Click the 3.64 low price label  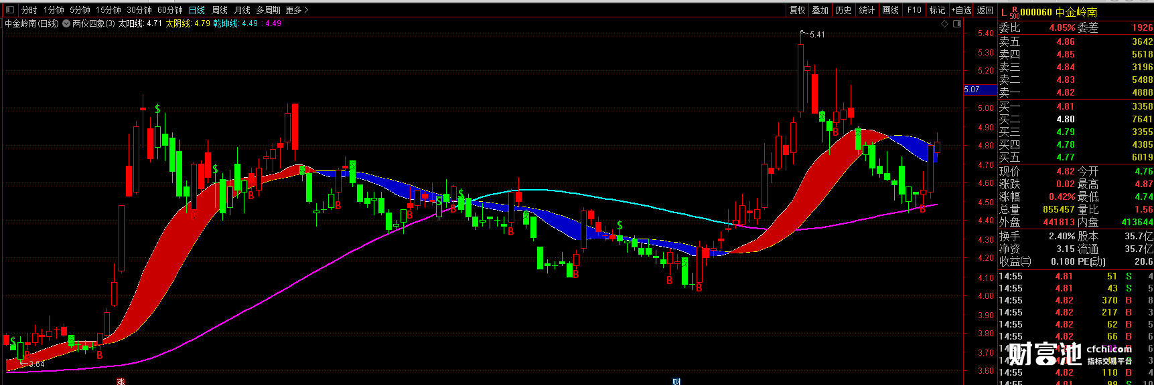coord(37,364)
